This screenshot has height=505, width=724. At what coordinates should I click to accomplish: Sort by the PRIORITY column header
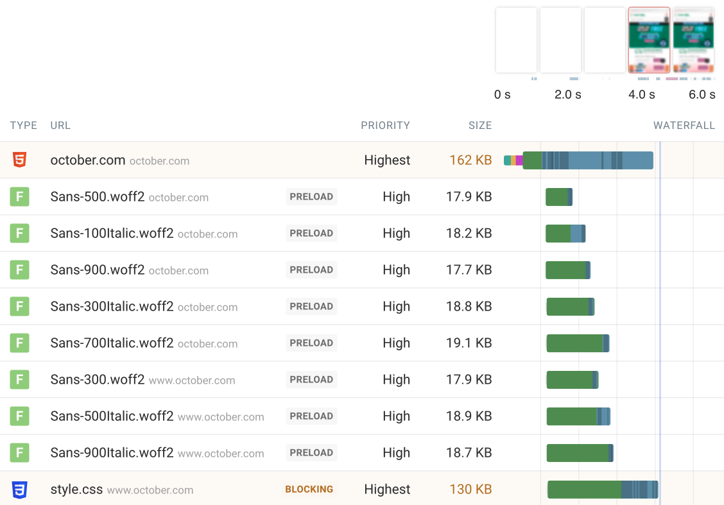coord(386,126)
